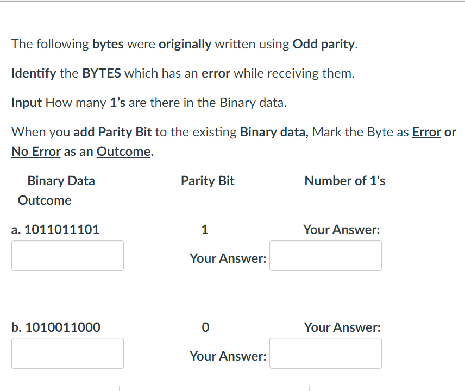Click the Outcome input field for byte b
This screenshot has height=391, width=465.
67,353
